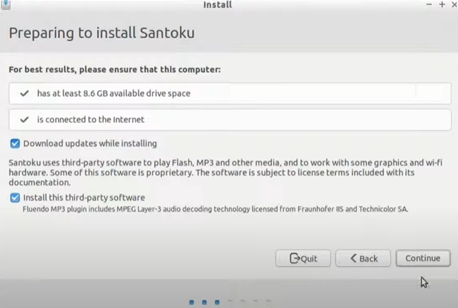The image size is (458, 308).
Task: Disable Download updates while installing
Action: tap(15, 143)
